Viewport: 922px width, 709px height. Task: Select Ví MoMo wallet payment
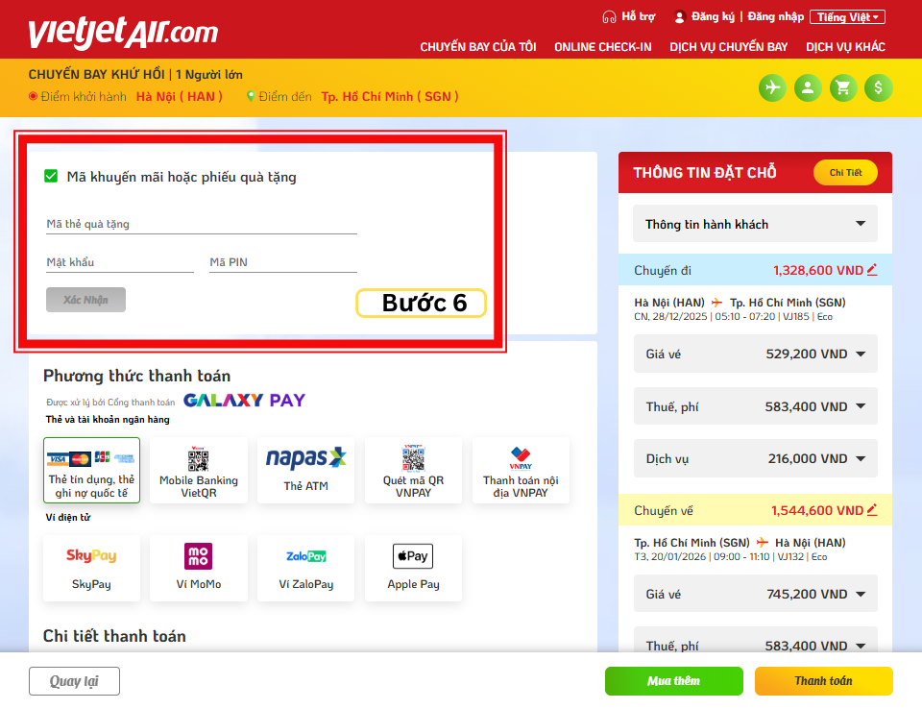click(198, 567)
